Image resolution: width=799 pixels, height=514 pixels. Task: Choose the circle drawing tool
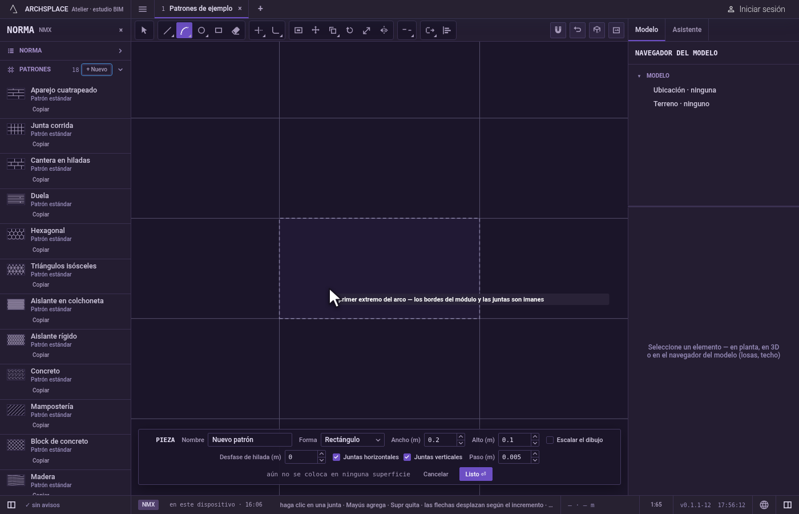(x=201, y=30)
